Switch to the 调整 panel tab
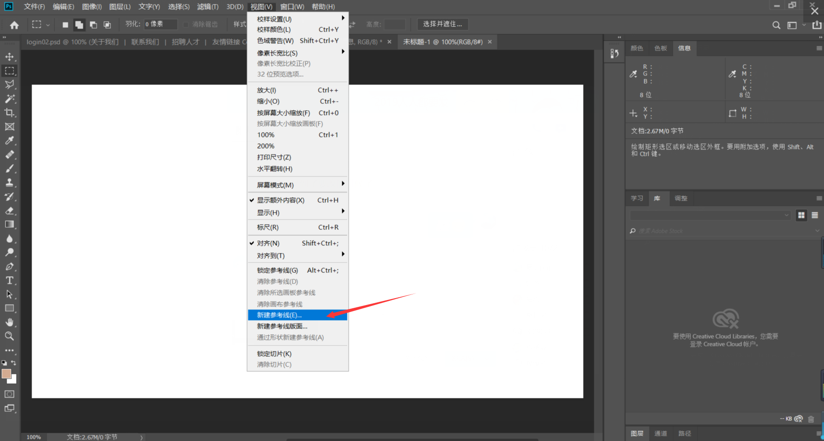Image resolution: width=824 pixels, height=441 pixels. tap(681, 198)
